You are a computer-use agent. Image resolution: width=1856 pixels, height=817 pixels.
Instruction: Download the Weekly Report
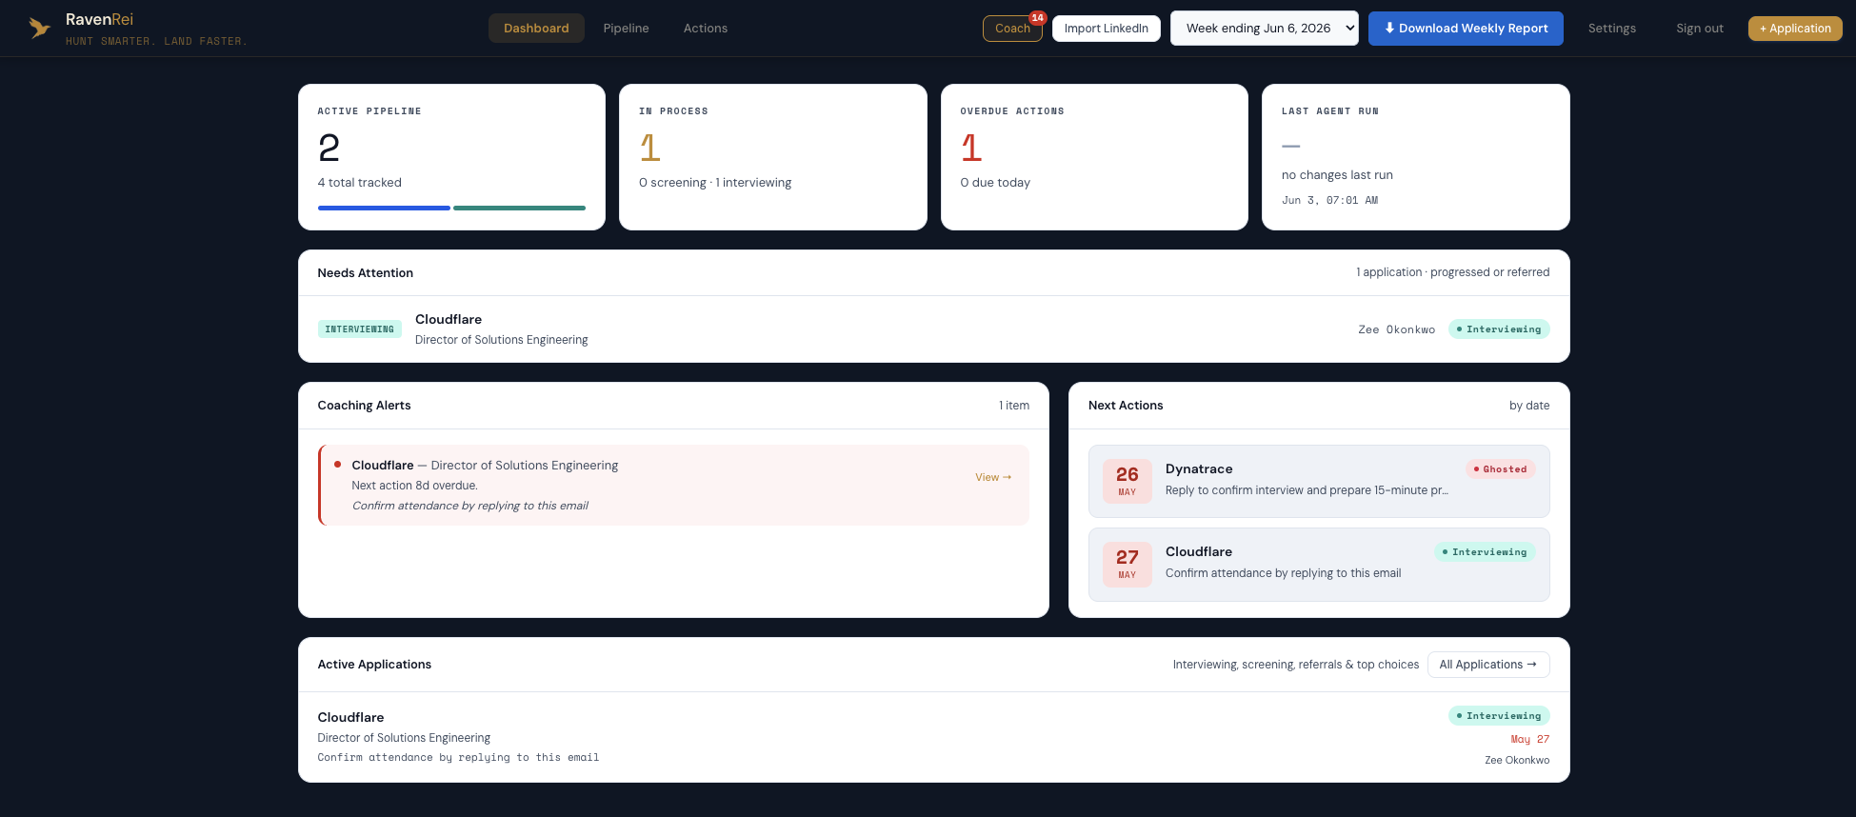point(1466,29)
